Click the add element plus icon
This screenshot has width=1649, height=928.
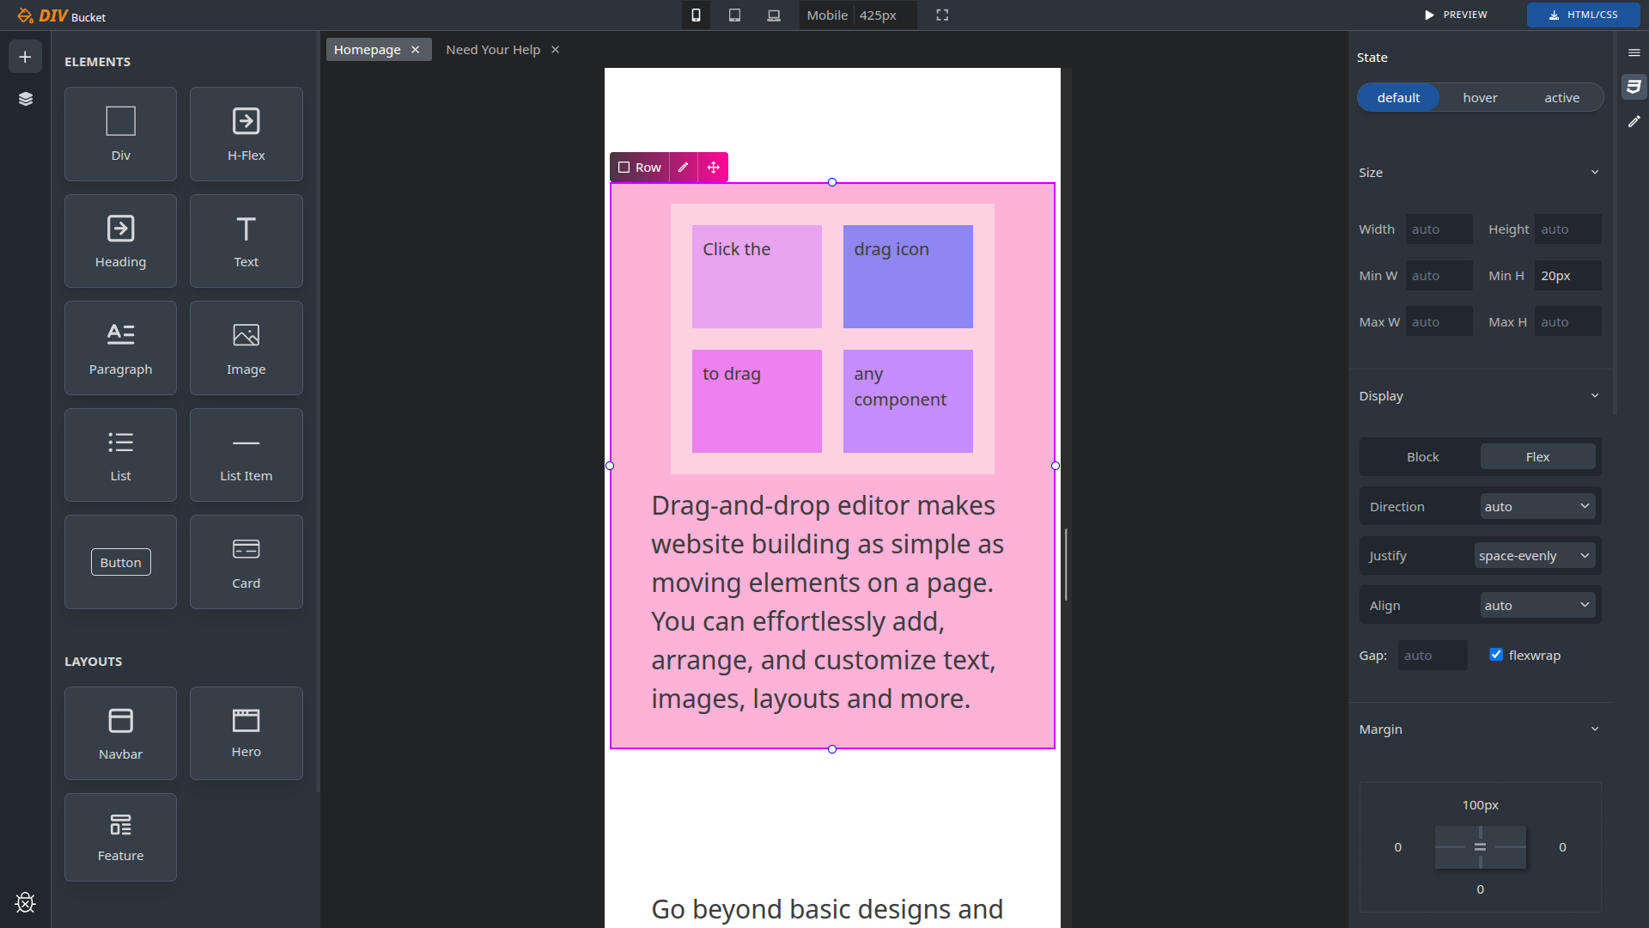pos(25,57)
